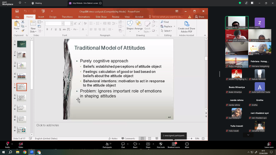
Task: Toggle Normal view in status bar
Action: (x=142, y=139)
